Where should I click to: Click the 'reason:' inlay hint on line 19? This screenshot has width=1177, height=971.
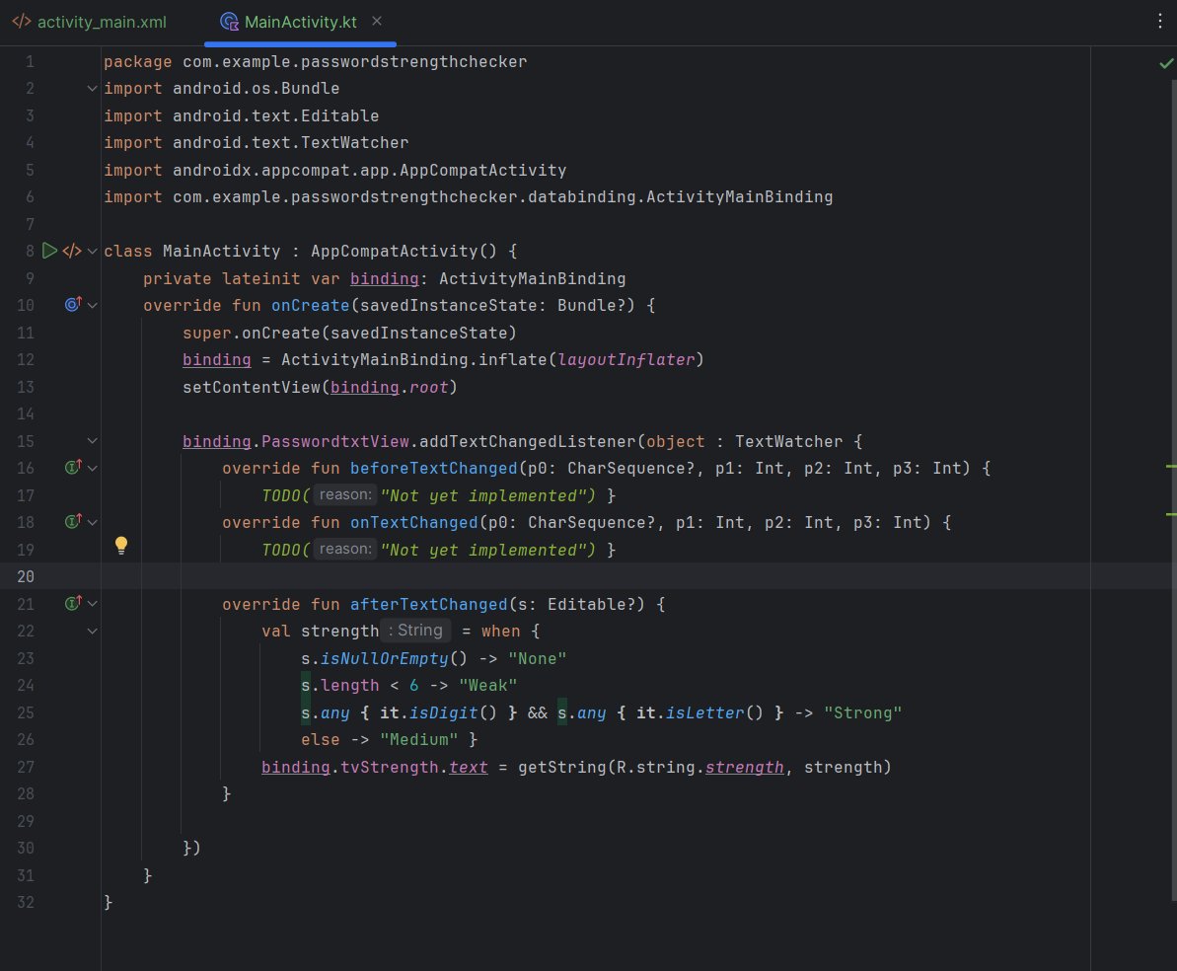click(x=344, y=549)
